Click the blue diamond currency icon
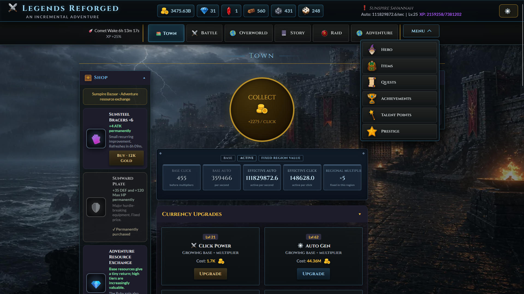The height and width of the screenshot is (294, 524). 204,11
